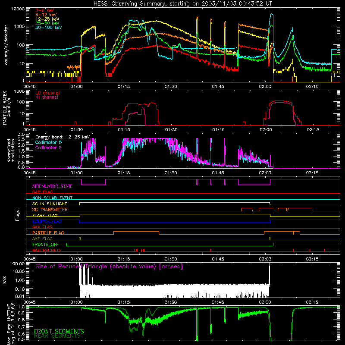Image resolution: width=345 pixels, height=345 pixels.
Task: Click the FLARE_FLAG label
Action: point(45,215)
